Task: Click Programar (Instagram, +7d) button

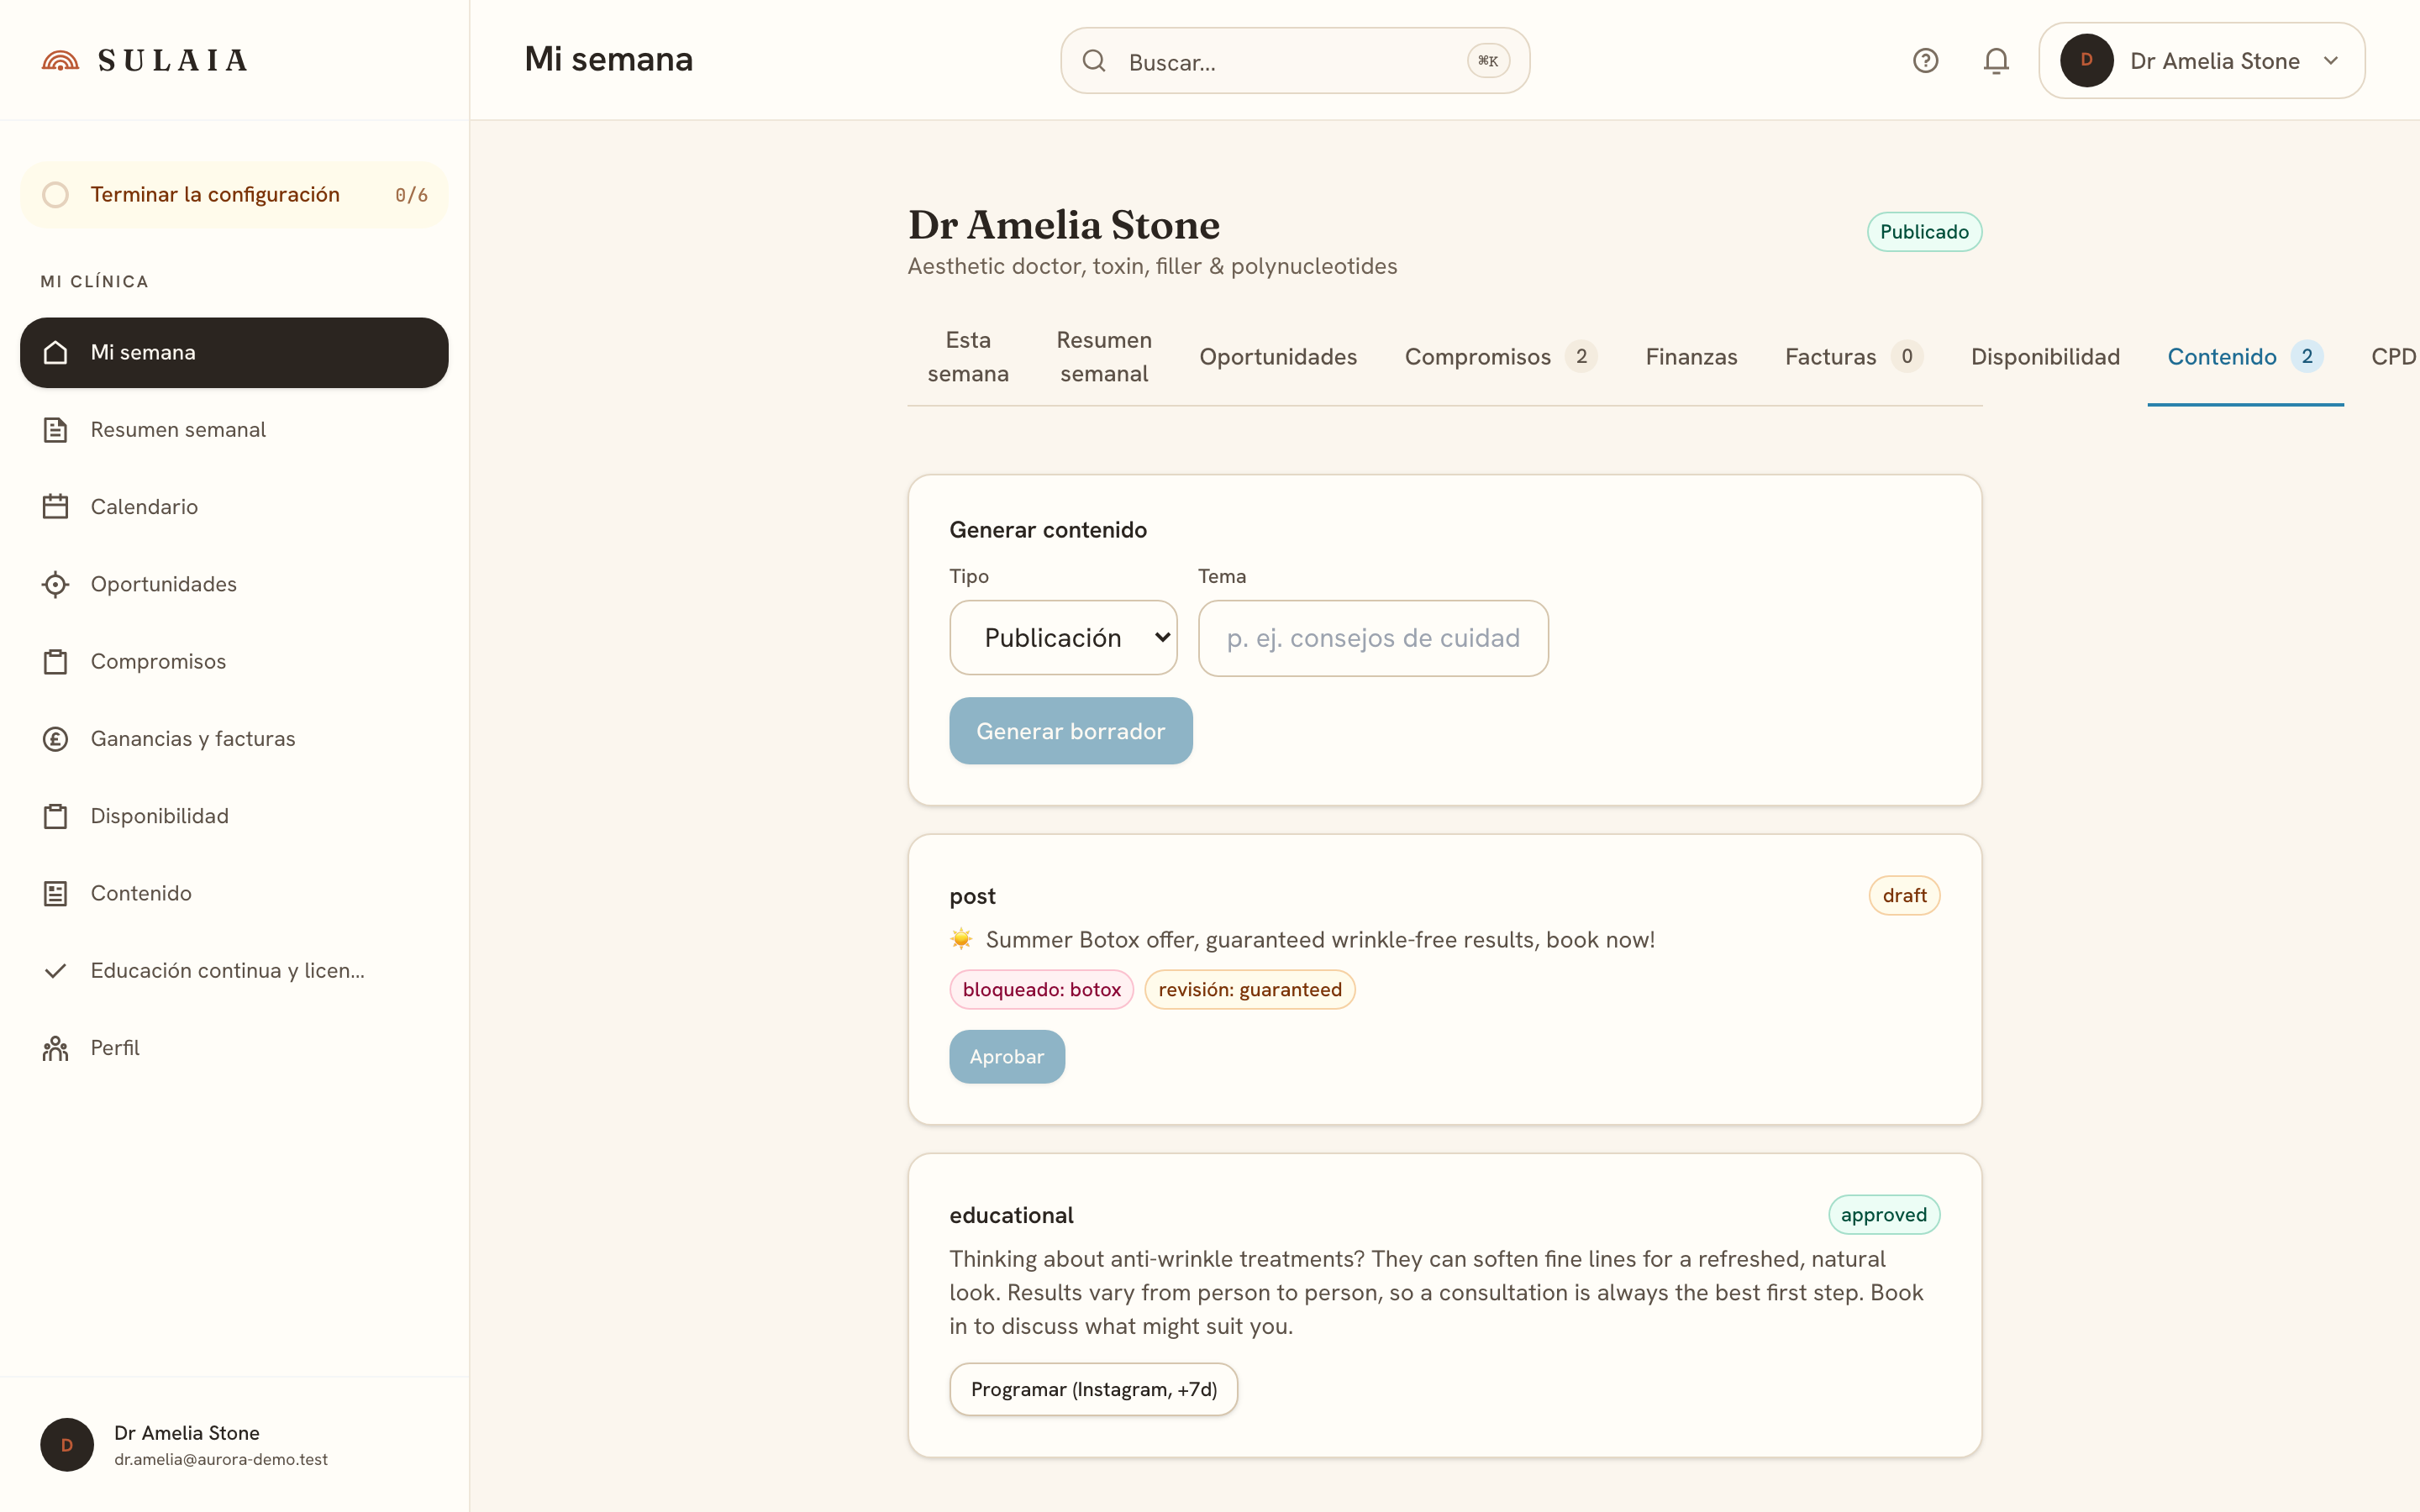Action: click(1093, 1389)
